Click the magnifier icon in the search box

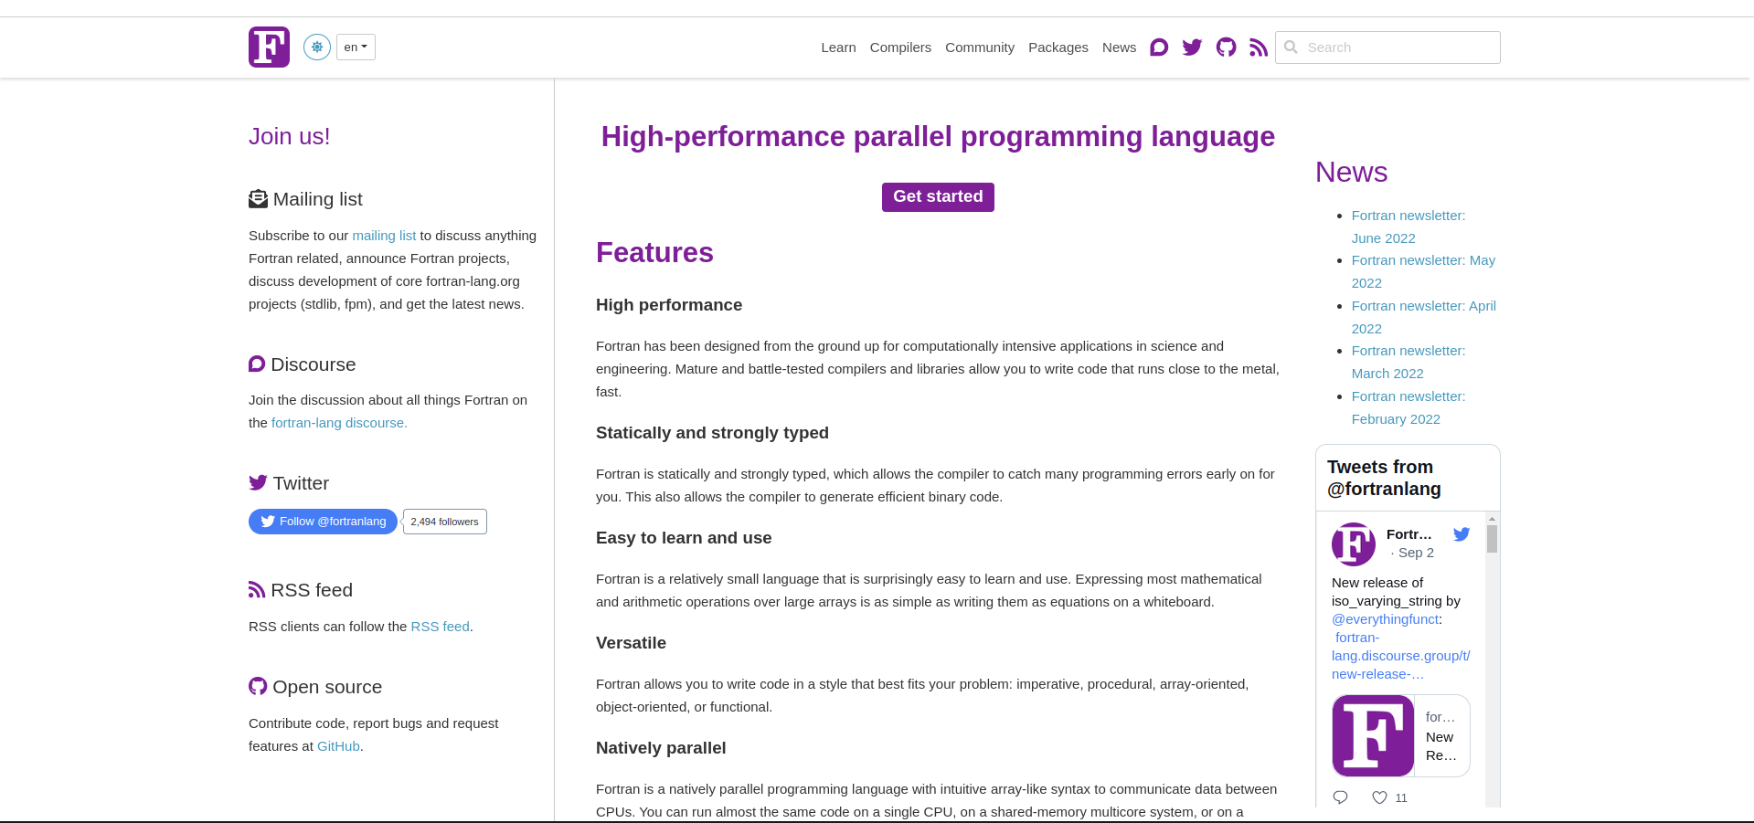1291,47
